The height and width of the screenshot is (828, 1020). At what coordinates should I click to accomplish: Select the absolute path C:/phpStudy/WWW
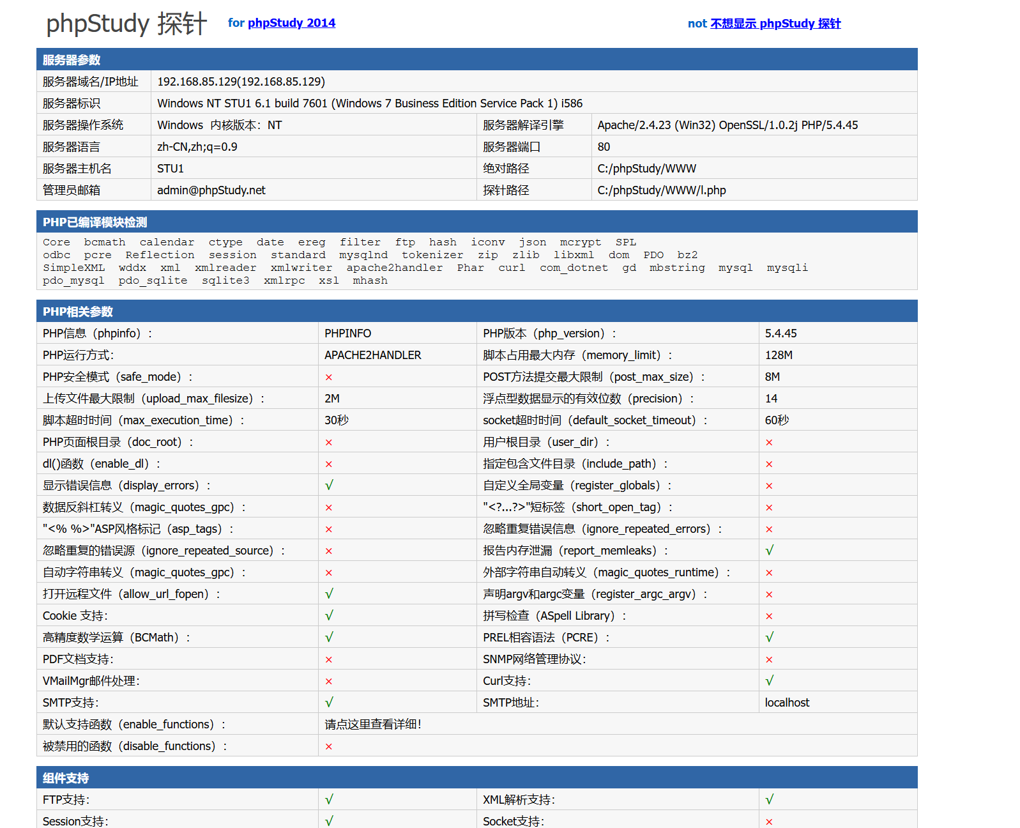[646, 169]
